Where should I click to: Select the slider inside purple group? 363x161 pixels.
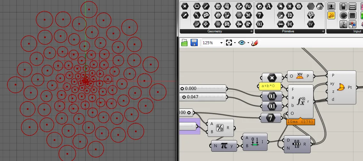188,126
